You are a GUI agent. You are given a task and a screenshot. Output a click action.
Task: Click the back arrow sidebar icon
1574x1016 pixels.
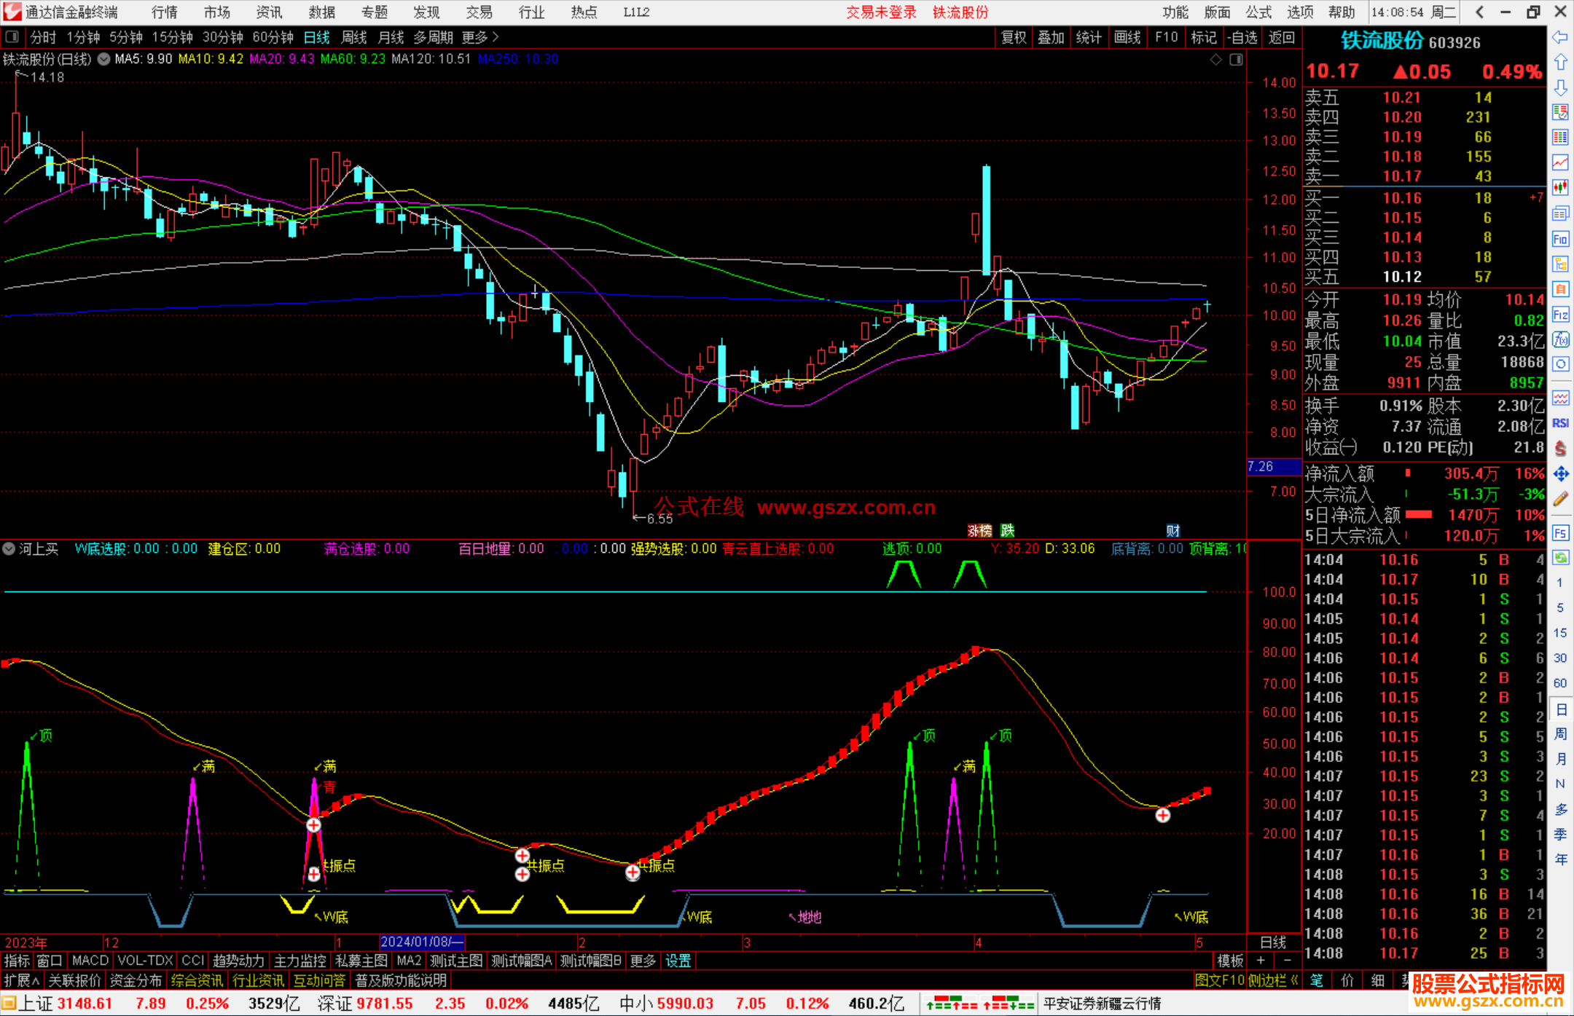point(1560,37)
